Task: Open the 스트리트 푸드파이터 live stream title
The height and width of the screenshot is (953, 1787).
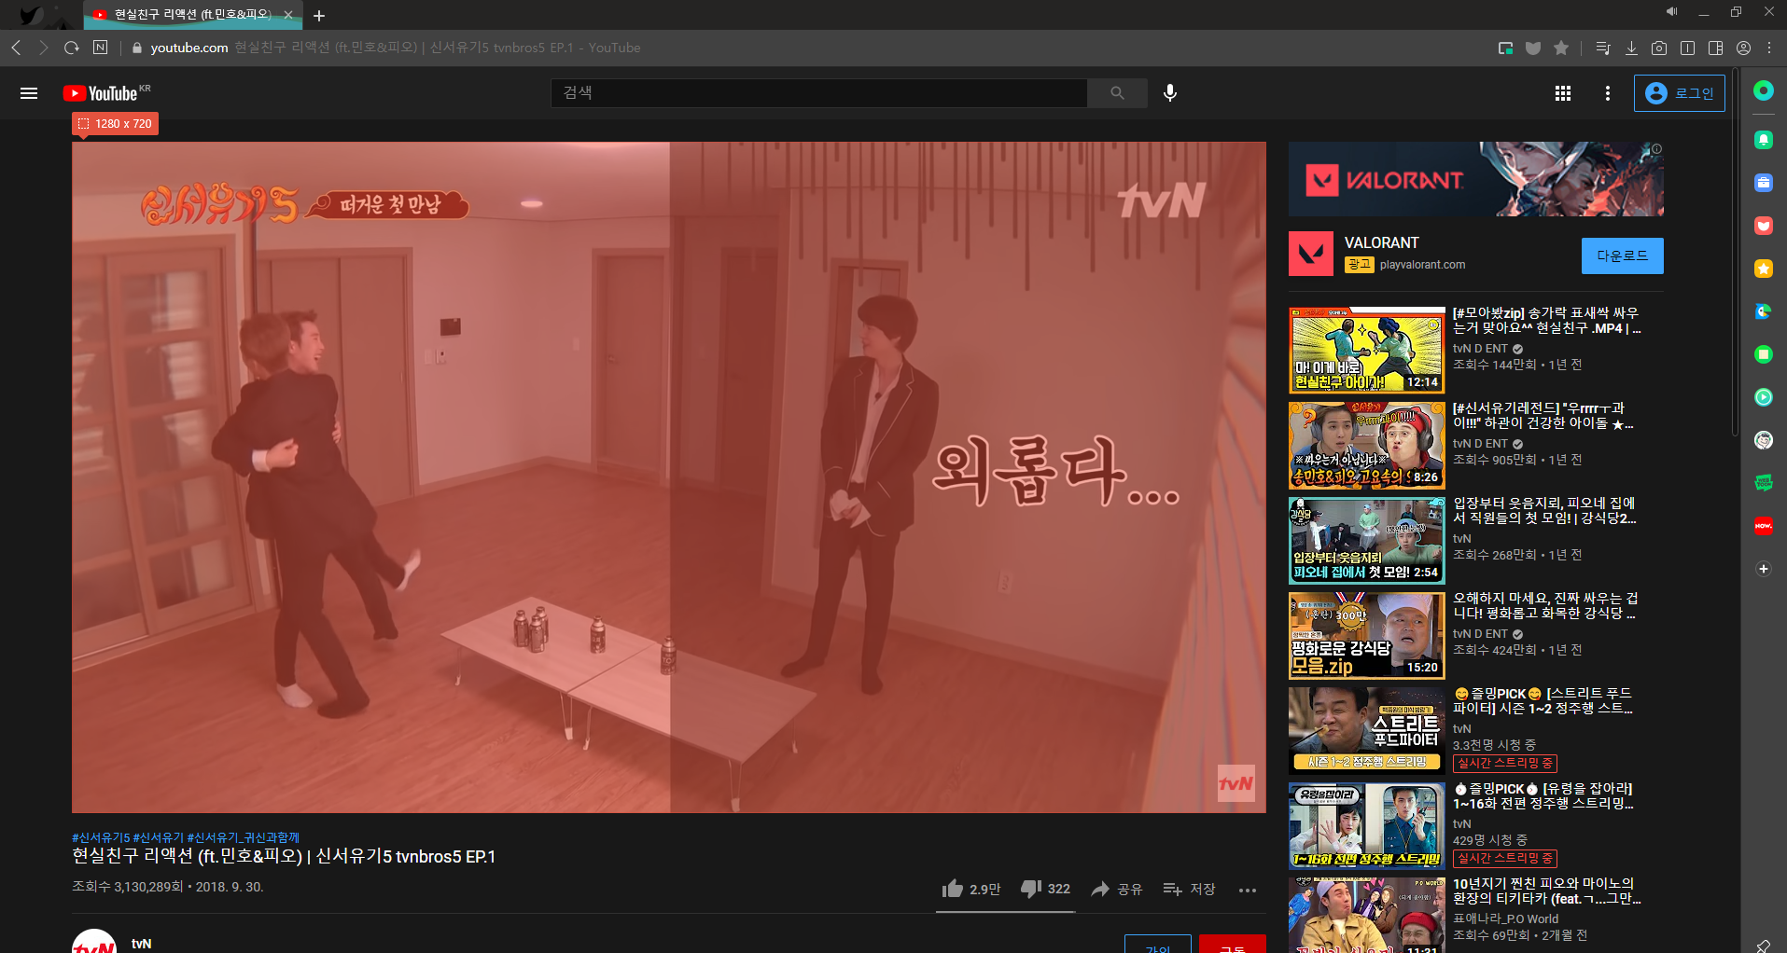Action: coord(1543,700)
